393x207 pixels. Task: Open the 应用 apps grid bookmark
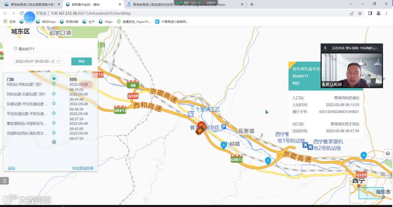(x=9, y=22)
